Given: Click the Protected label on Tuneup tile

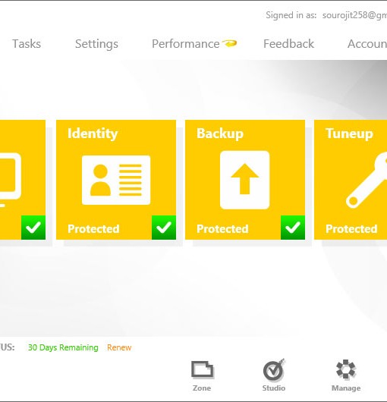Looking at the screenshot, I should pyautogui.click(x=351, y=229).
